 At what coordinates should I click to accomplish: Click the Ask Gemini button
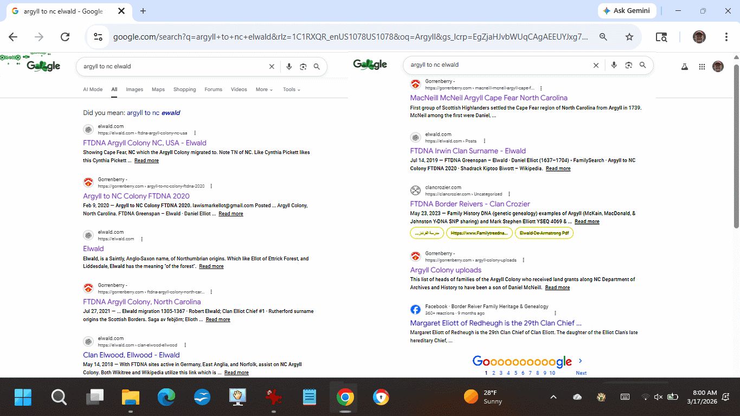[x=627, y=11]
